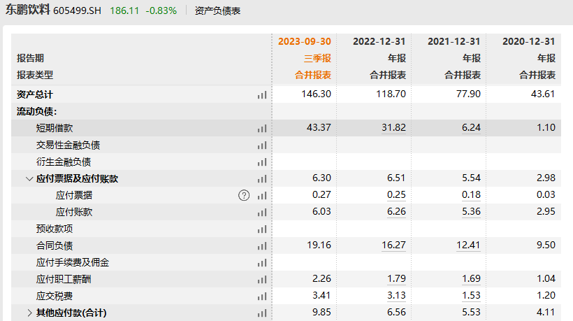
Task: Open chart icon for 应付职工薪酬 row
Action: 262,280
